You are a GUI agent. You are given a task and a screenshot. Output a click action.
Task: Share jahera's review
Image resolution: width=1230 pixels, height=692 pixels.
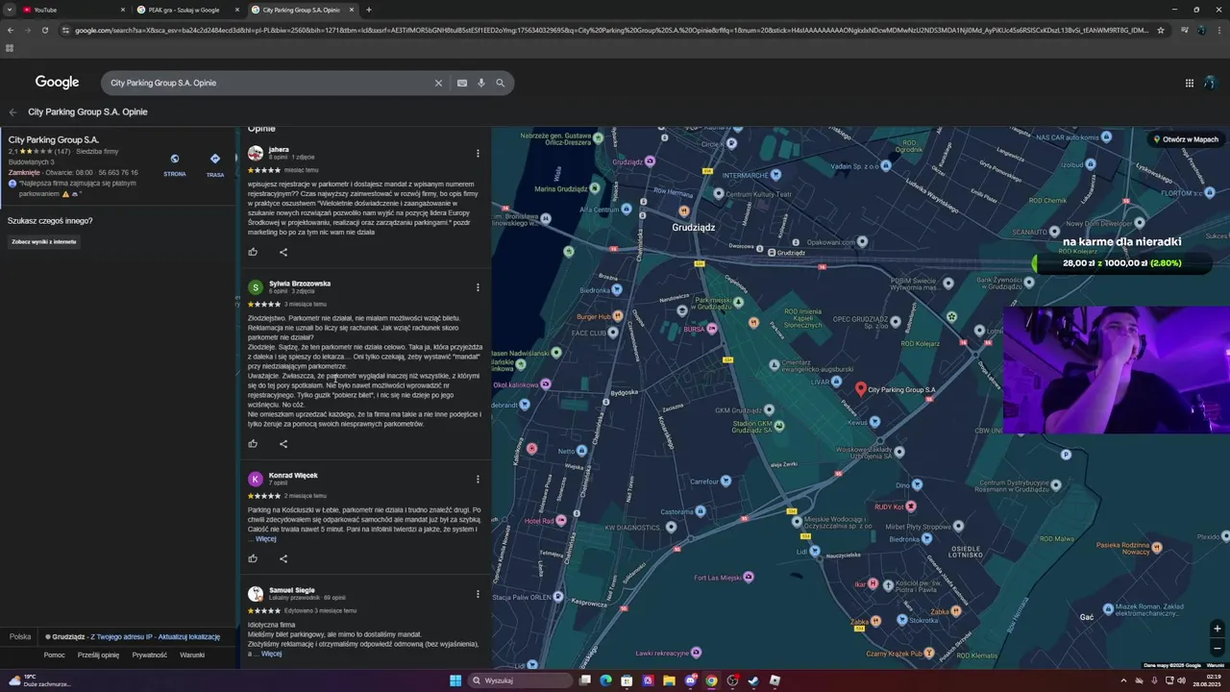coord(283,252)
